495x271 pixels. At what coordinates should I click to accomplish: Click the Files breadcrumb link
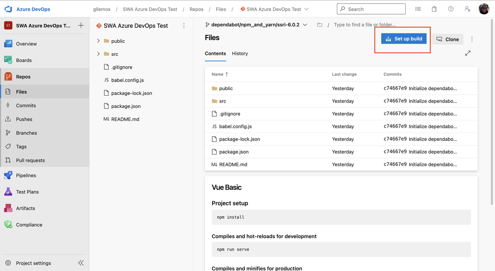coord(221,9)
